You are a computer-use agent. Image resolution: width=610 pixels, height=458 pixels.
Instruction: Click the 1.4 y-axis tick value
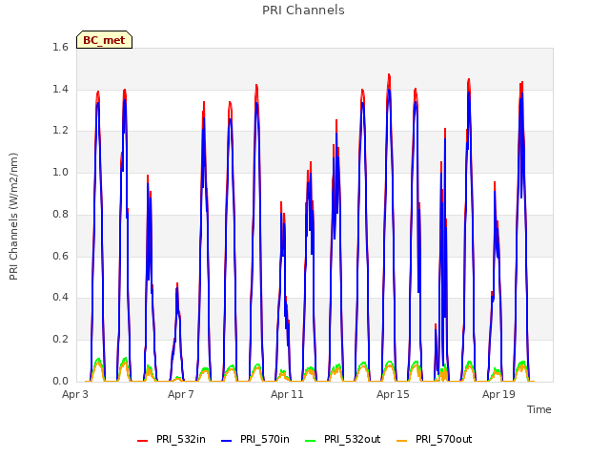pyautogui.click(x=60, y=89)
